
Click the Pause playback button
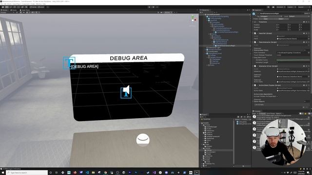pos(153,7)
